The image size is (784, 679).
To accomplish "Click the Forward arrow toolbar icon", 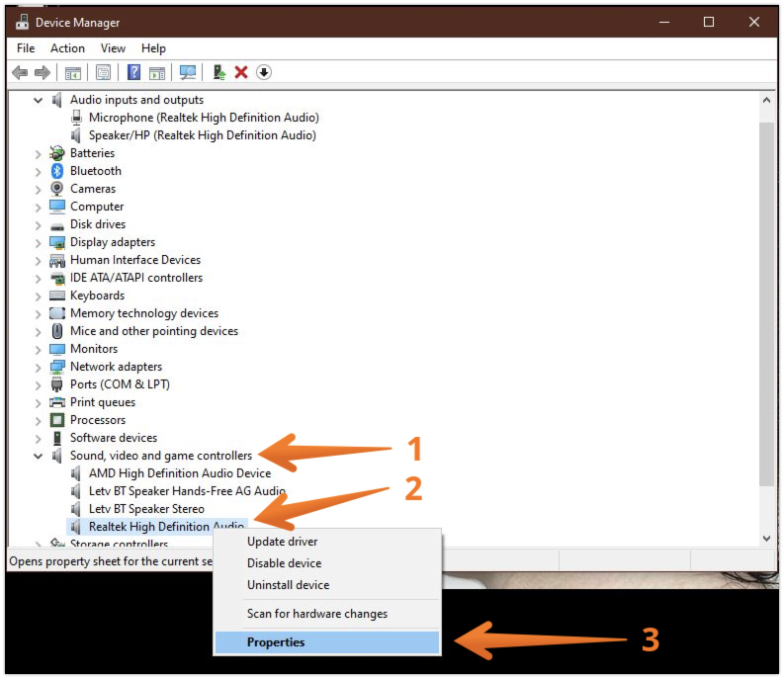I will (x=43, y=73).
